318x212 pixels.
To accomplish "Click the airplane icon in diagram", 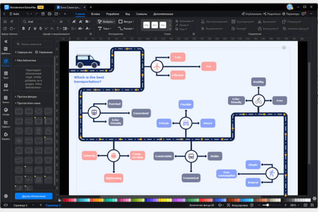I will (156, 66).
